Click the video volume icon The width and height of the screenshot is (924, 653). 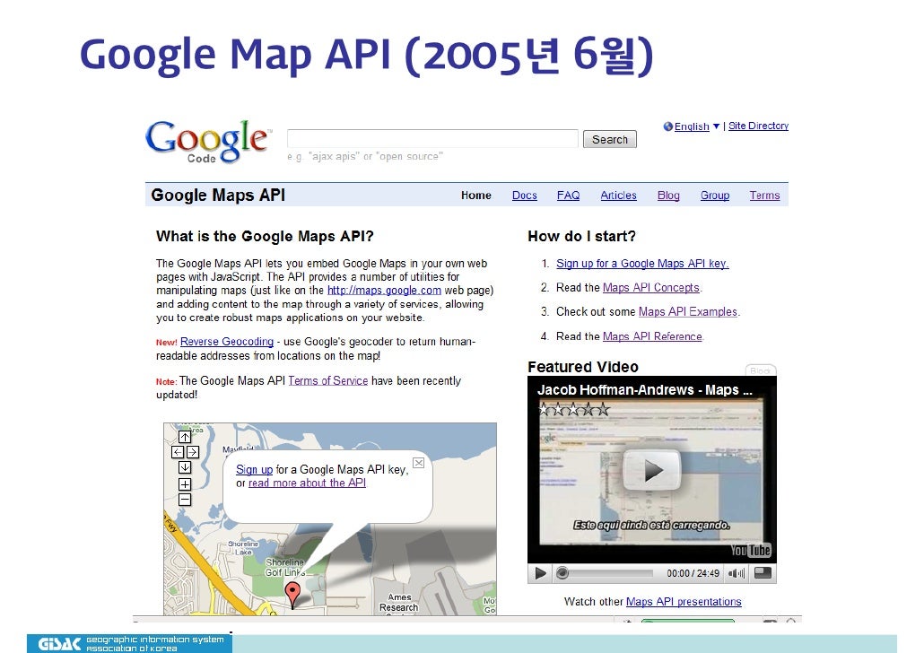point(737,573)
